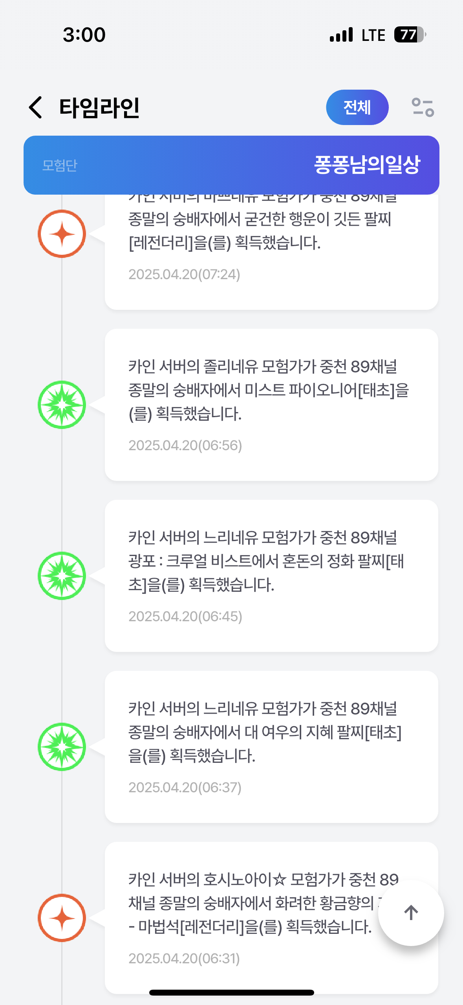Open the filter settings sliders icon
The width and height of the screenshot is (463, 1005).
[423, 107]
